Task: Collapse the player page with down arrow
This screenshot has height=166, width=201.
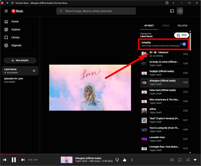Action: [x=195, y=160]
